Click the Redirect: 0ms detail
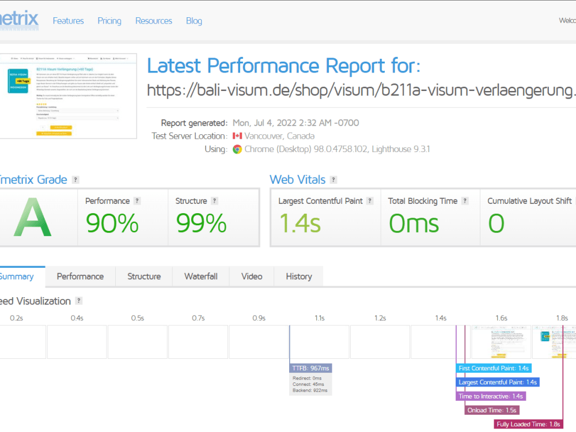The image size is (576, 432). 307,378
